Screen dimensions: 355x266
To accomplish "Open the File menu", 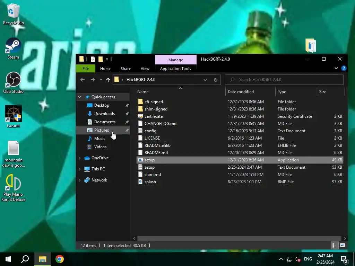I will pyautogui.click(x=86, y=69).
